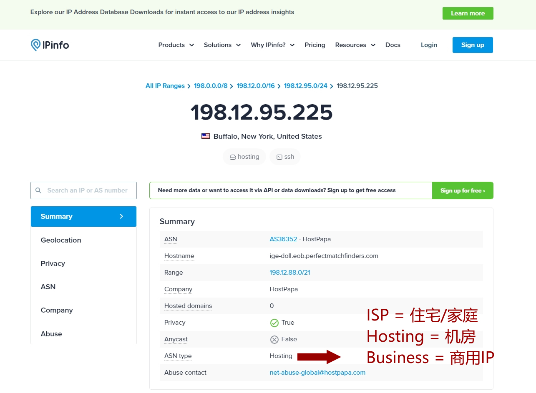This screenshot has width=536, height=393.
Task: Click the hostname ige-doll.eob.perfectmatchfinders.com
Action: [324, 256]
